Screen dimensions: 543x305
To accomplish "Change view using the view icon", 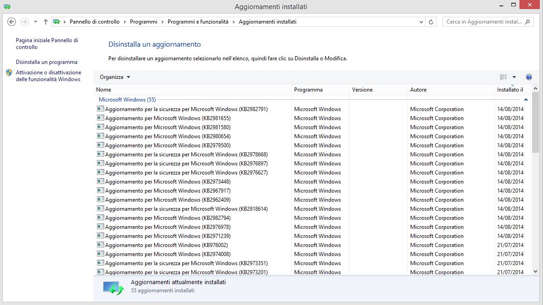I will coord(503,77).
